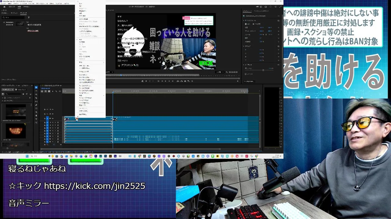Click the Extract button in Program monitor
The image size is (391, 219).
181,81
